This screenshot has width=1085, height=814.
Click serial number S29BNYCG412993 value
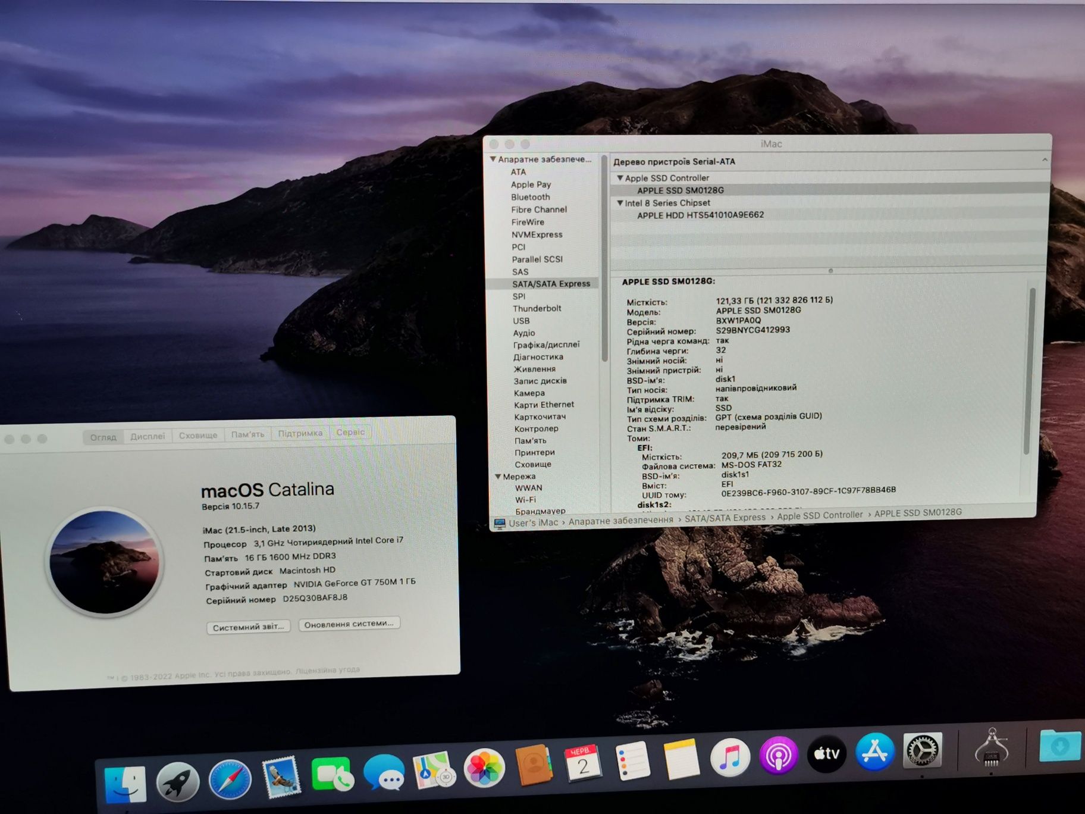tap(752, 330)
